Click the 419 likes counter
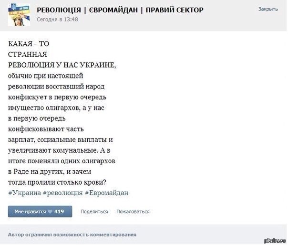 coord(60,211)
